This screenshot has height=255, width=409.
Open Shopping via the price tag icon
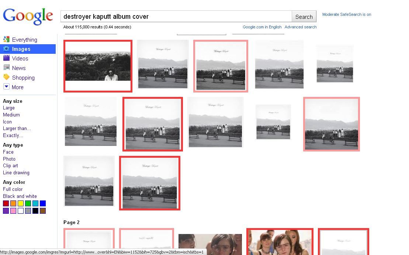[x=6, y=77]
